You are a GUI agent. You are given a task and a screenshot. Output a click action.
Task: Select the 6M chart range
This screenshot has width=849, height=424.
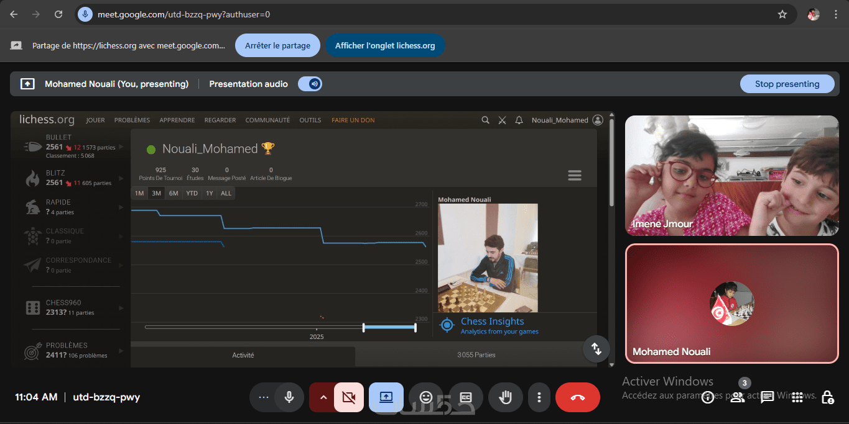point(174,193)
